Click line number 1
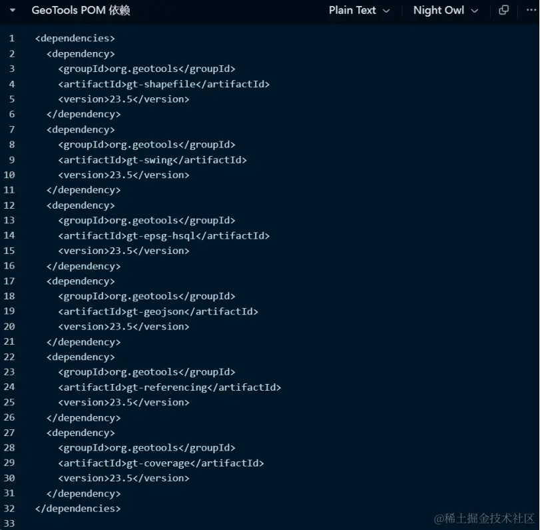This screenshot has width=540, height=530. (x=12, y=38)
